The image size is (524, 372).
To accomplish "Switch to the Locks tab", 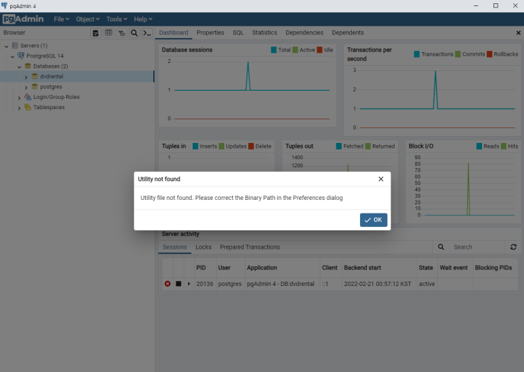I will (203, 247).
